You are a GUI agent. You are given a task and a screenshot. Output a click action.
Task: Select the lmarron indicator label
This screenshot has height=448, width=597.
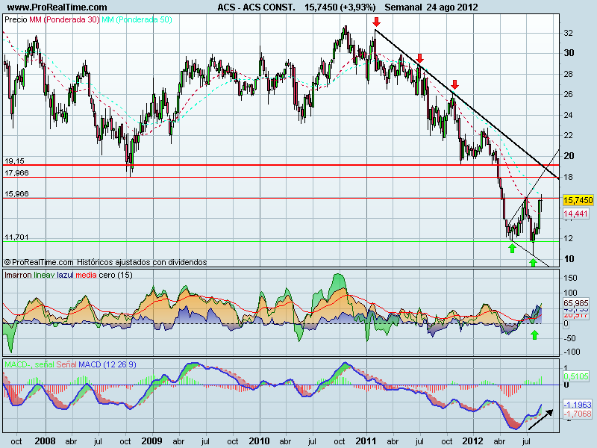point(18,275)
